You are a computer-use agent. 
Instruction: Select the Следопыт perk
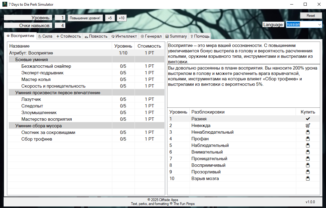click(86, 106)
